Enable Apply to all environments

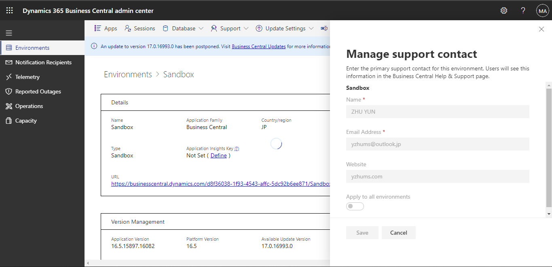[x=355, y=206]
